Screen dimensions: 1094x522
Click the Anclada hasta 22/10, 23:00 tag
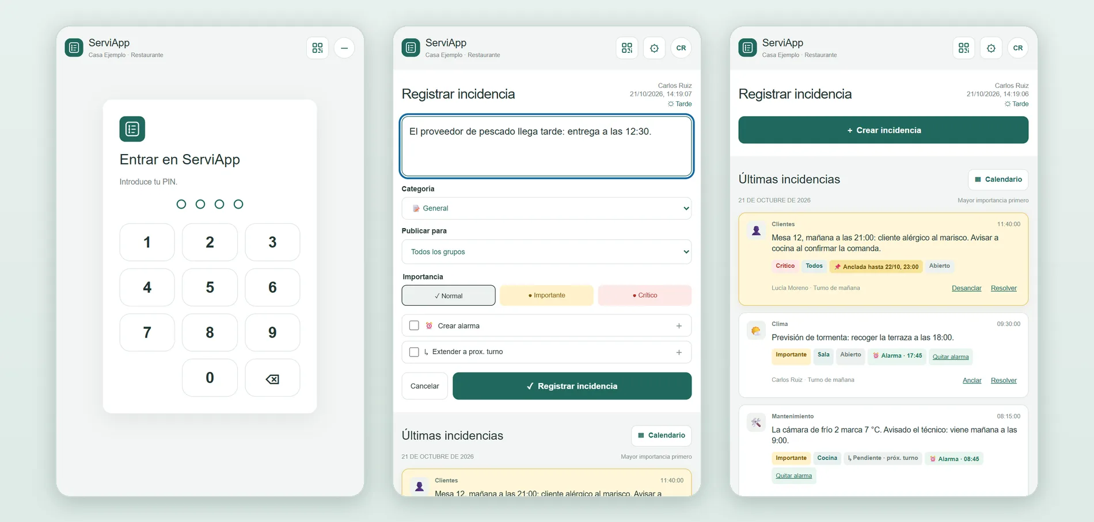click(x=876, y=267)
